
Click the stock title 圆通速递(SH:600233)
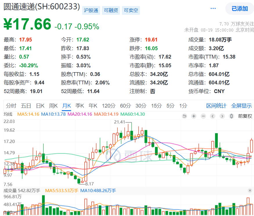pos(42,7)
